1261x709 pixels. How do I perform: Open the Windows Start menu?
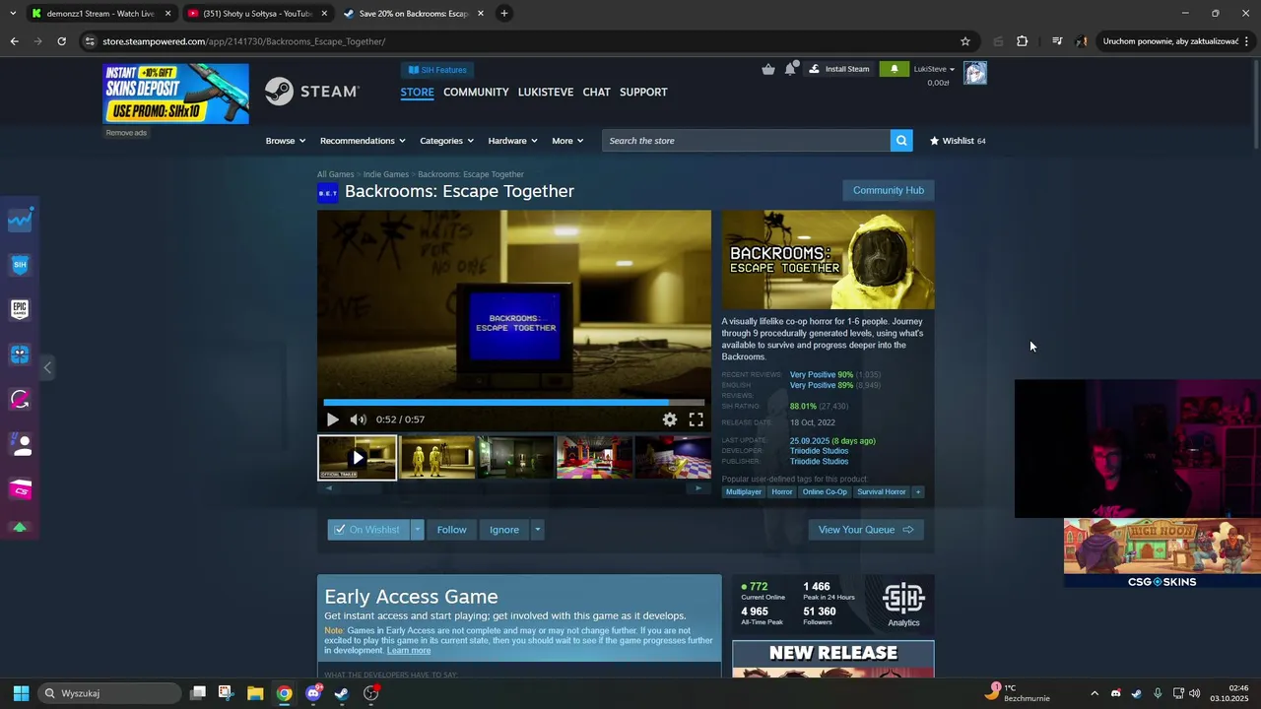[x=21, y=693]
